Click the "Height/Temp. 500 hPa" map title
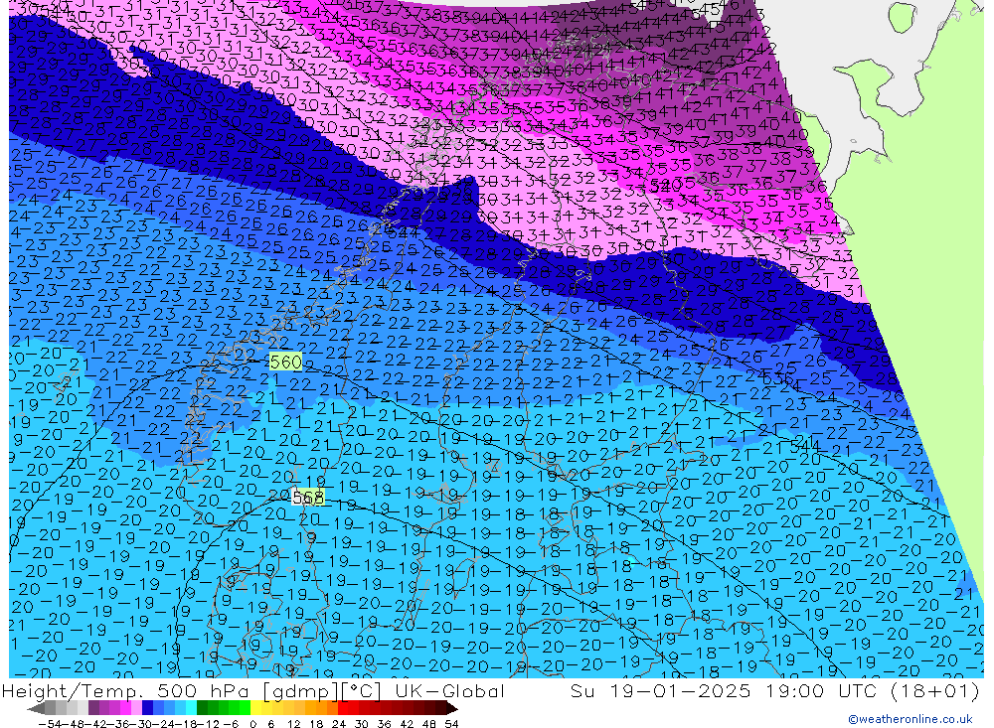Viewport: 994px width, 728px height. 125,690
